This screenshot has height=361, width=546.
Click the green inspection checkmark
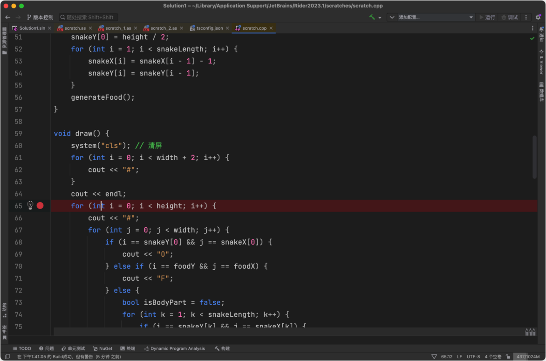click(532, 38)
